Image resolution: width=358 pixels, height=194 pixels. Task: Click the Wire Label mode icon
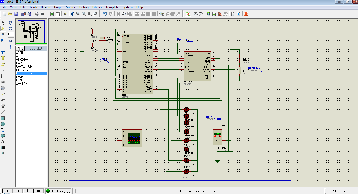pos(3,40)
